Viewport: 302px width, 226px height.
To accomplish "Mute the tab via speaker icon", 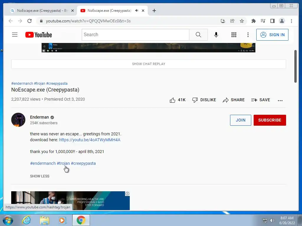I will 137,11.
